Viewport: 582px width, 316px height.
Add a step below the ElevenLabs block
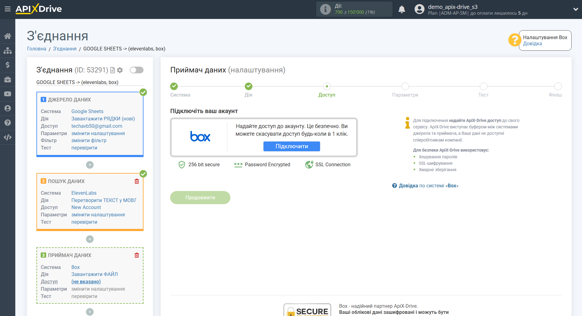click(90, 239)
